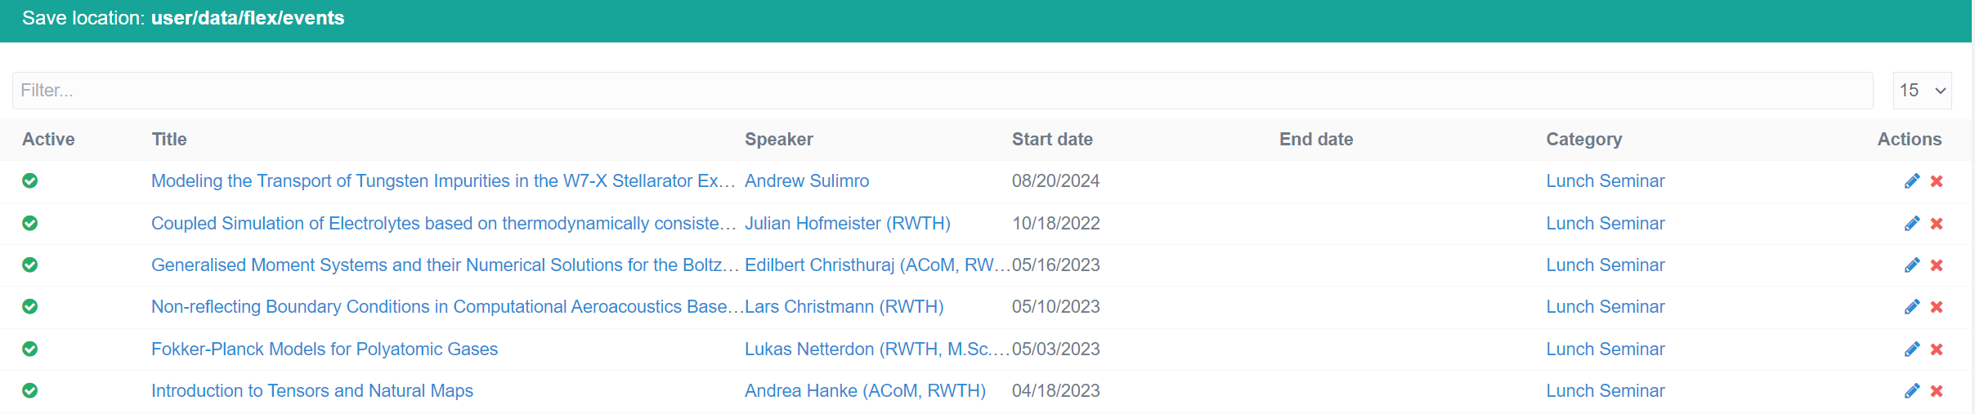The height and width of the screenshot is (414, 1975).
Task: Delete the Fokker-Planck Models event
Action: pyautogui.click(x=1937, y=349)
